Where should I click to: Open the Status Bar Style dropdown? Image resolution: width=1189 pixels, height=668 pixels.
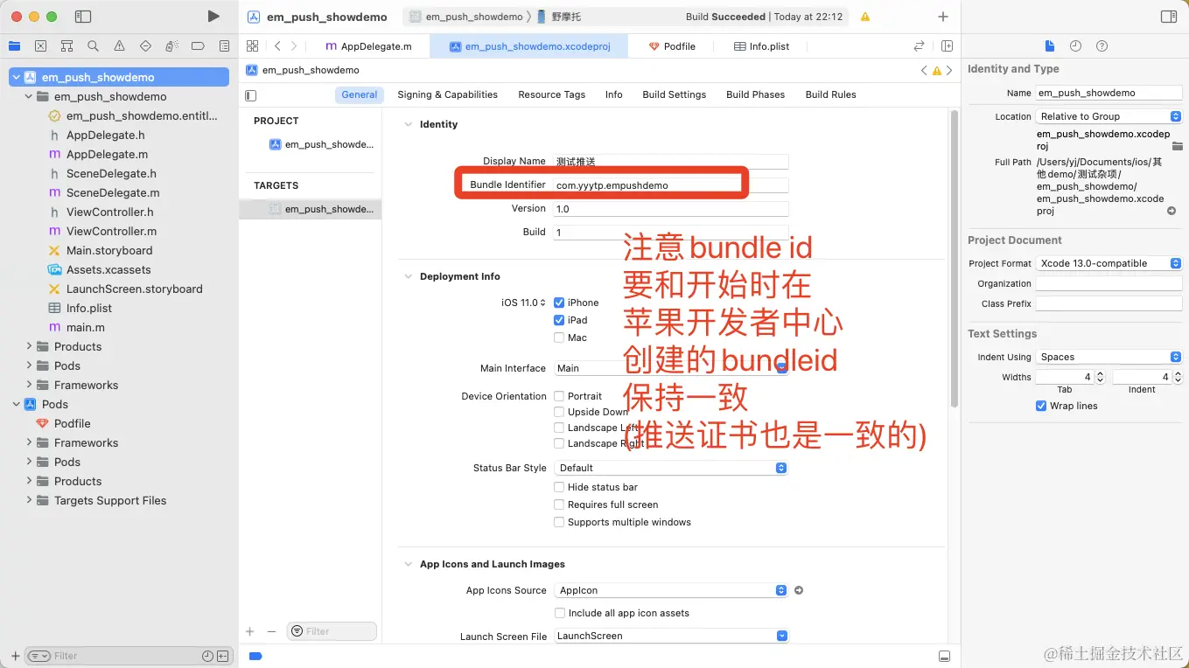(672, 468)
